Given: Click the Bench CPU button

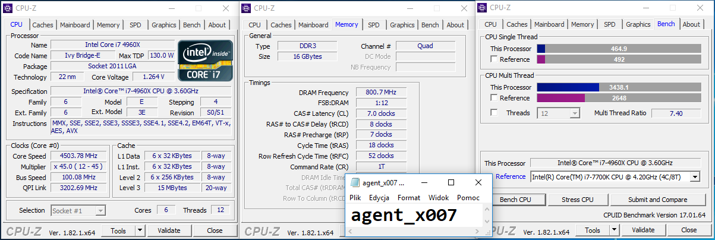Looking at the screenshot, I should pos(515,200).
